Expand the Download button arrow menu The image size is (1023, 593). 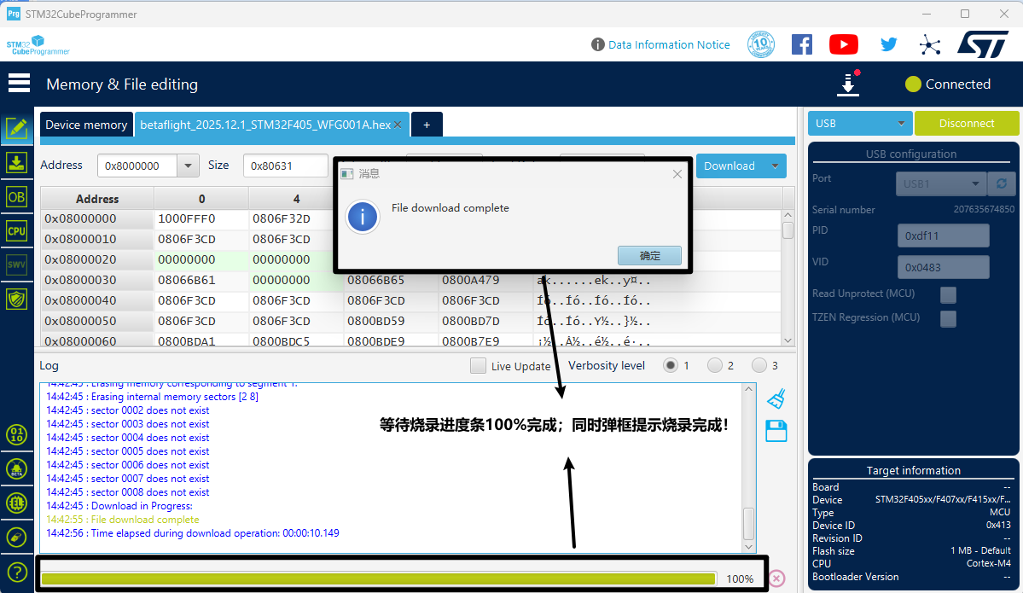775,166
